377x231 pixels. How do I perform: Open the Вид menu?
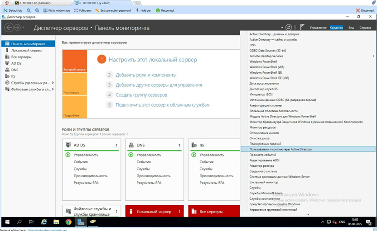coord(351,28)
